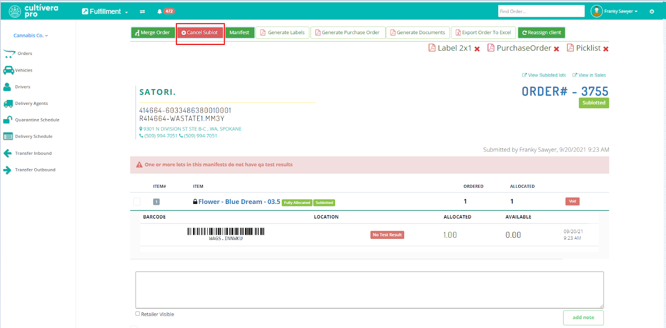Viewport: 666px width, 328px height.
Task: Click the item number 1 badge
Action: point(157,202)
